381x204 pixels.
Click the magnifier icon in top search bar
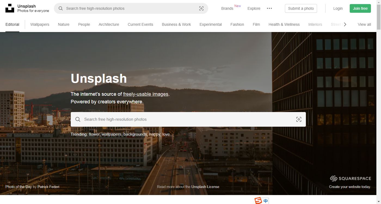pyautogui.click(x=61, y=8)
